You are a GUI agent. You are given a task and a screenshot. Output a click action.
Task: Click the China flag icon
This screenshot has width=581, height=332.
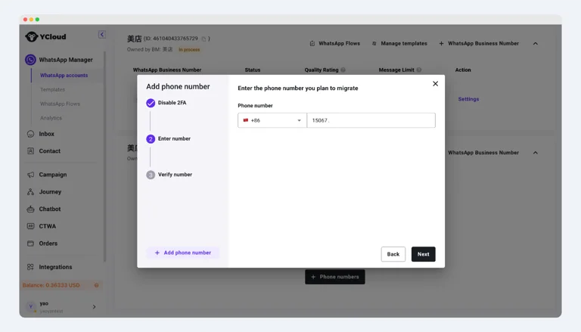pyautogui.click(x=245, y=120)
